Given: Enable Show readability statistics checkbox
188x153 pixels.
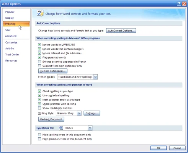Looking at the screenshot, I should pos(39,108).
